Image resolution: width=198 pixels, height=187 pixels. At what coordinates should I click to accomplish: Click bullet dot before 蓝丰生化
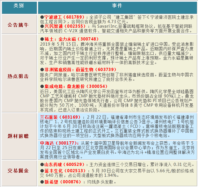42,171
